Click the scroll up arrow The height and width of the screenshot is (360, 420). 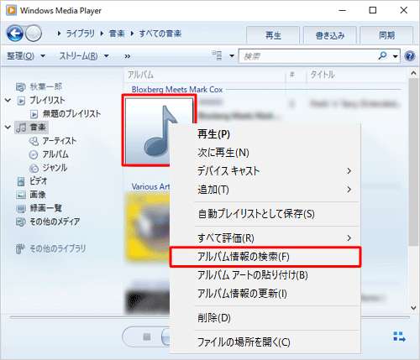click(413, 74)
